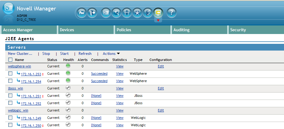Edit the jboss_win cluster configuration
Screen dimensions: 284x129
161,88
